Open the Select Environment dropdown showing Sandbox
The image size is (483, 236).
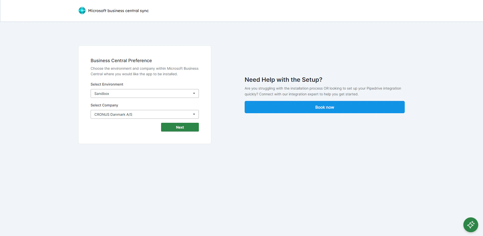click(x=145, y=94)
